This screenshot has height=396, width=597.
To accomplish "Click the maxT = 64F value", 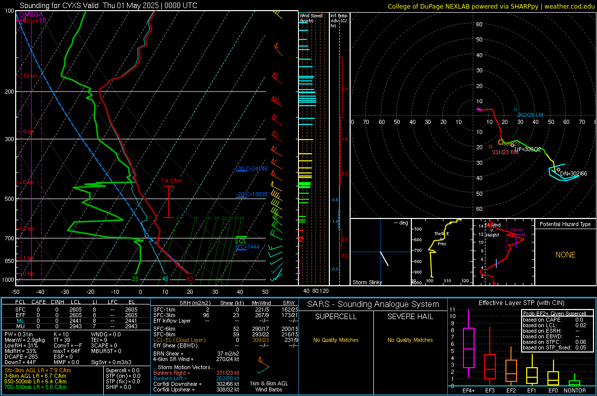I will pyautogui.click(x=67, y=351).
